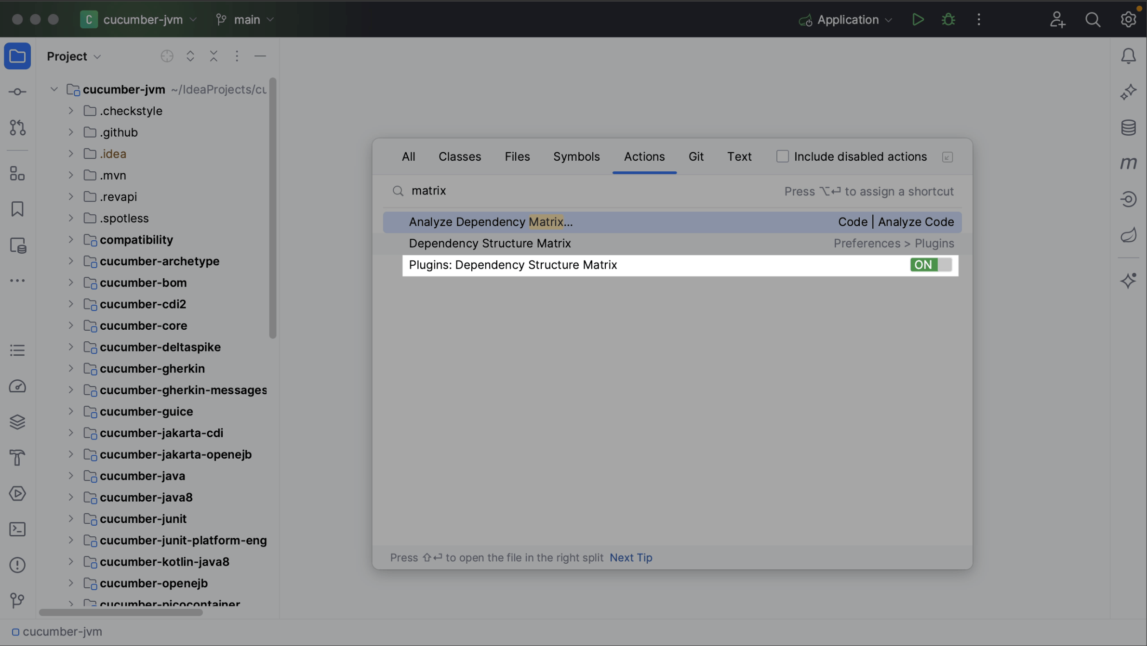
Task: Open the Structure tool window
Action: [x=17, y=173]
